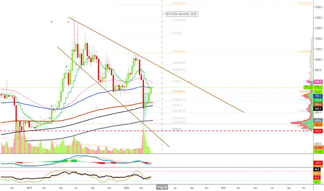
Task: Click the 12000.0 price axis label
Action: (x=318, y=39)
